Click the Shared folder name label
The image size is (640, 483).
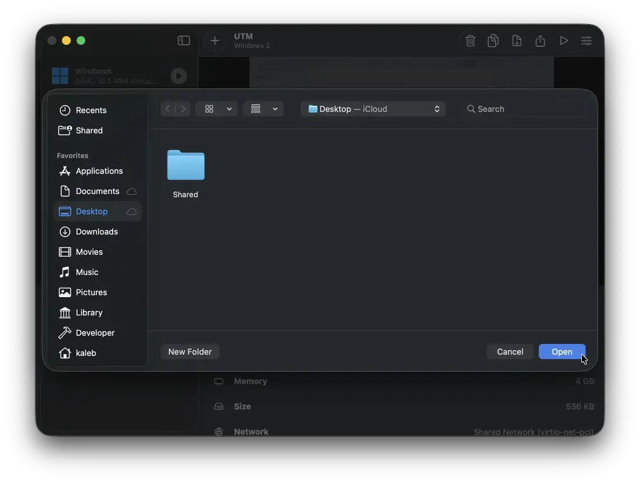[x=185, y=195]
